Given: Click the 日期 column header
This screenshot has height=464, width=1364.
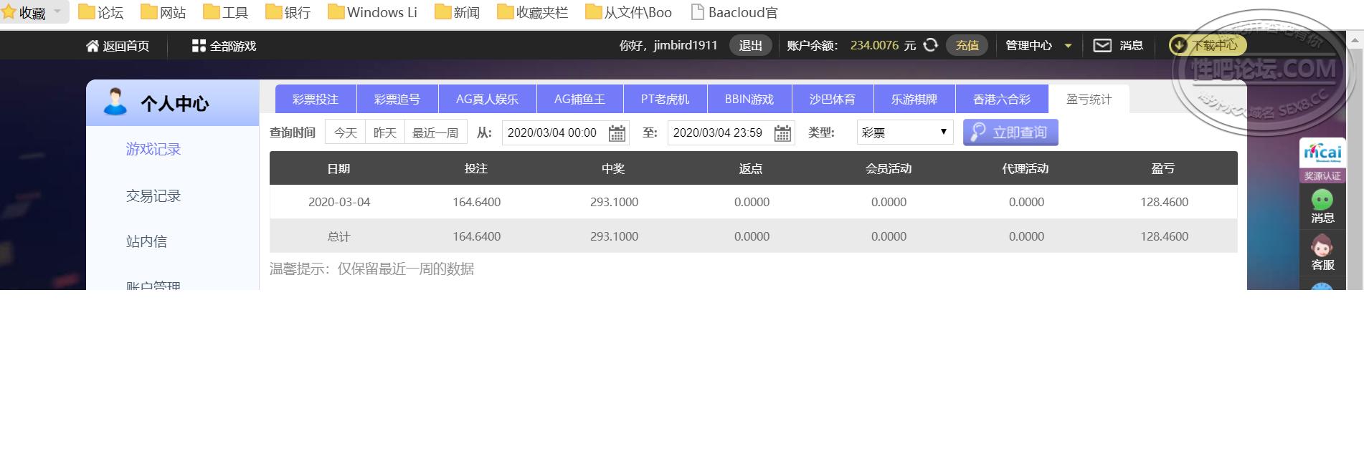Looking at the screenshot, I should [338, 168].
